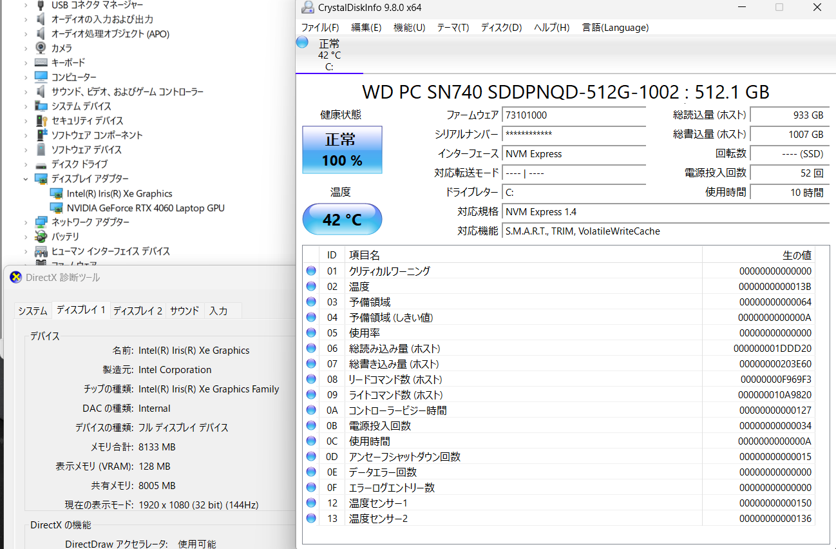
Task: Switch to the ディスプレイ 2 tab
Action: [138, 311]
